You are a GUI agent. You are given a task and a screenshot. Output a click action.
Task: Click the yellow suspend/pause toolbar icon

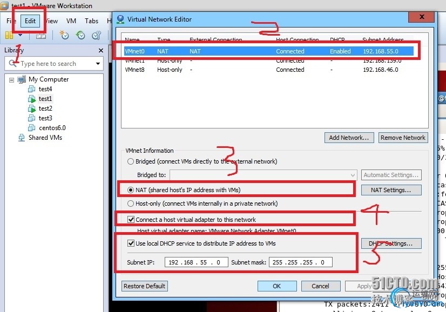click(9, 35)
